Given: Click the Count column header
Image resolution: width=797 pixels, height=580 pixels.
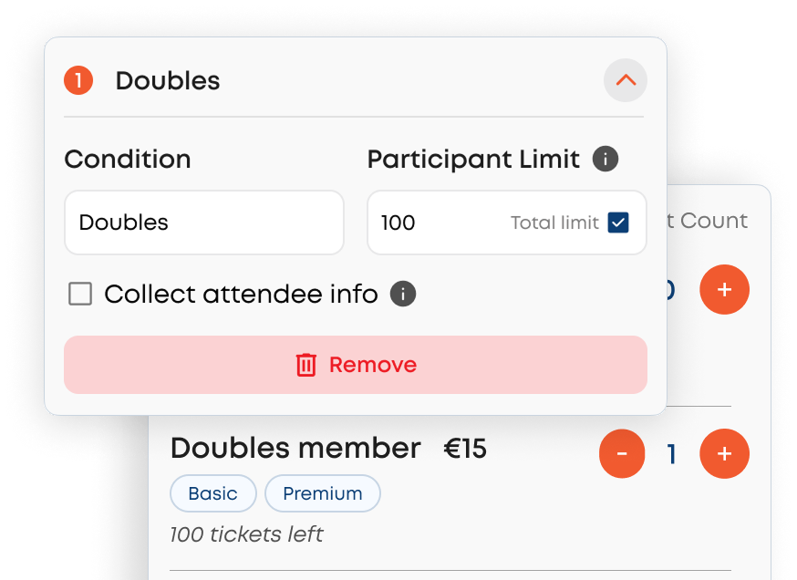Looking at the screenshot, I should (x=713, y=221).
